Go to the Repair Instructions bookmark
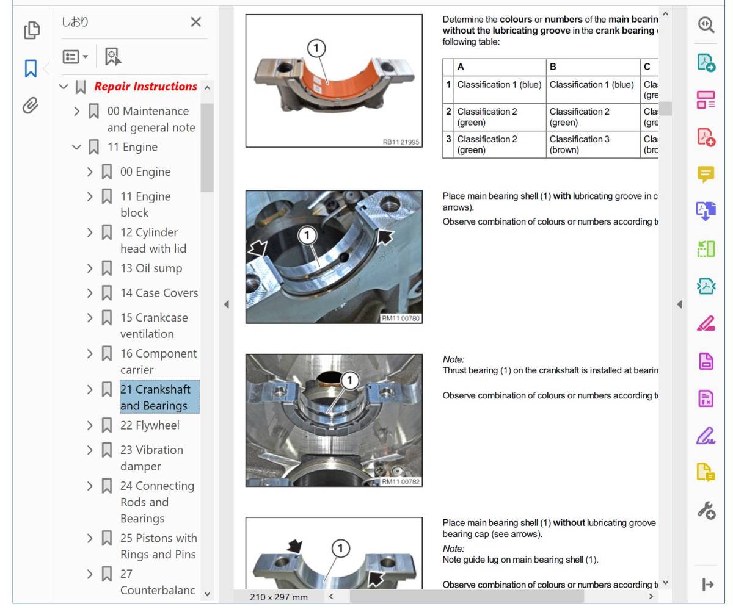Screen dimensions: 733x612 tap(145, 87)
